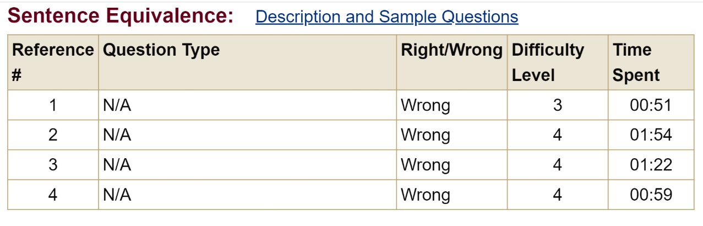Click time spent 00:51 cell
The height and width of the screenshot is (226, 703).
pyautogui.click(x=651, y=105)
